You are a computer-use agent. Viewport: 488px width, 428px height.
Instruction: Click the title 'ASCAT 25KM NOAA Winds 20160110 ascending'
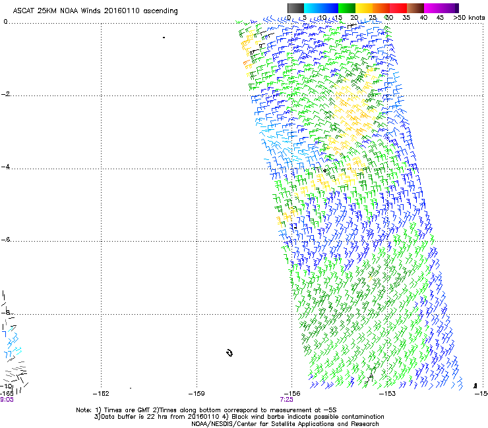coord(95,11)
